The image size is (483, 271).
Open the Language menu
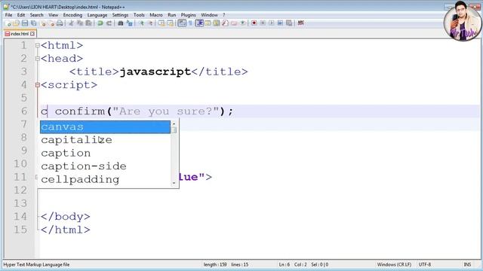[x=97, y=15]
